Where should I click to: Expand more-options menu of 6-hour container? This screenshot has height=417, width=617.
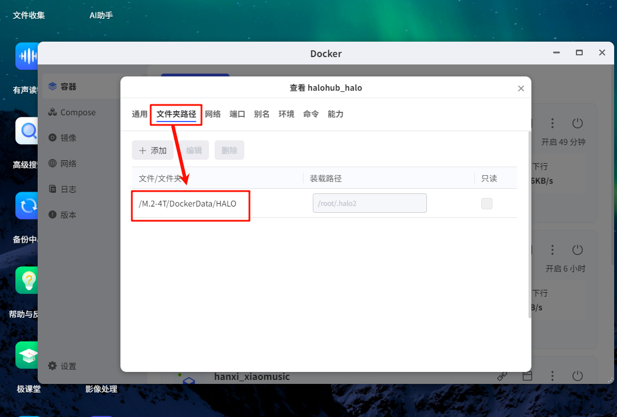point(553,250)
